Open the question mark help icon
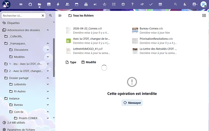This screenshot has height=131, width=209. click(132, 5)
